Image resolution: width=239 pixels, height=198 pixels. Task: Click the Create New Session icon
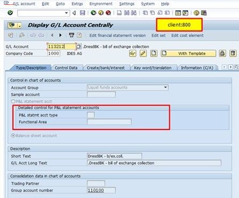[178, 13]
